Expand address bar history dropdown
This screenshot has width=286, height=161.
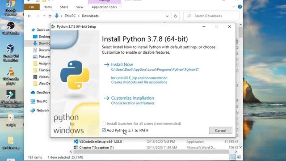[167, 16]
